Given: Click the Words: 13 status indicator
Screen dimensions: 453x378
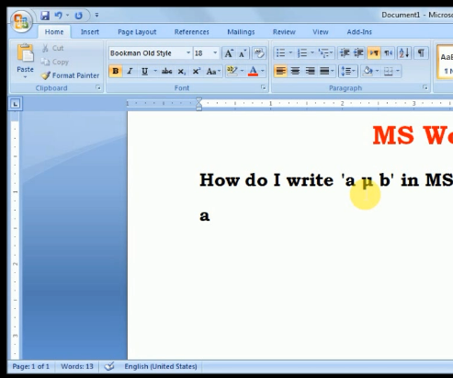Looking at the screenshot, I should point(77,366).
